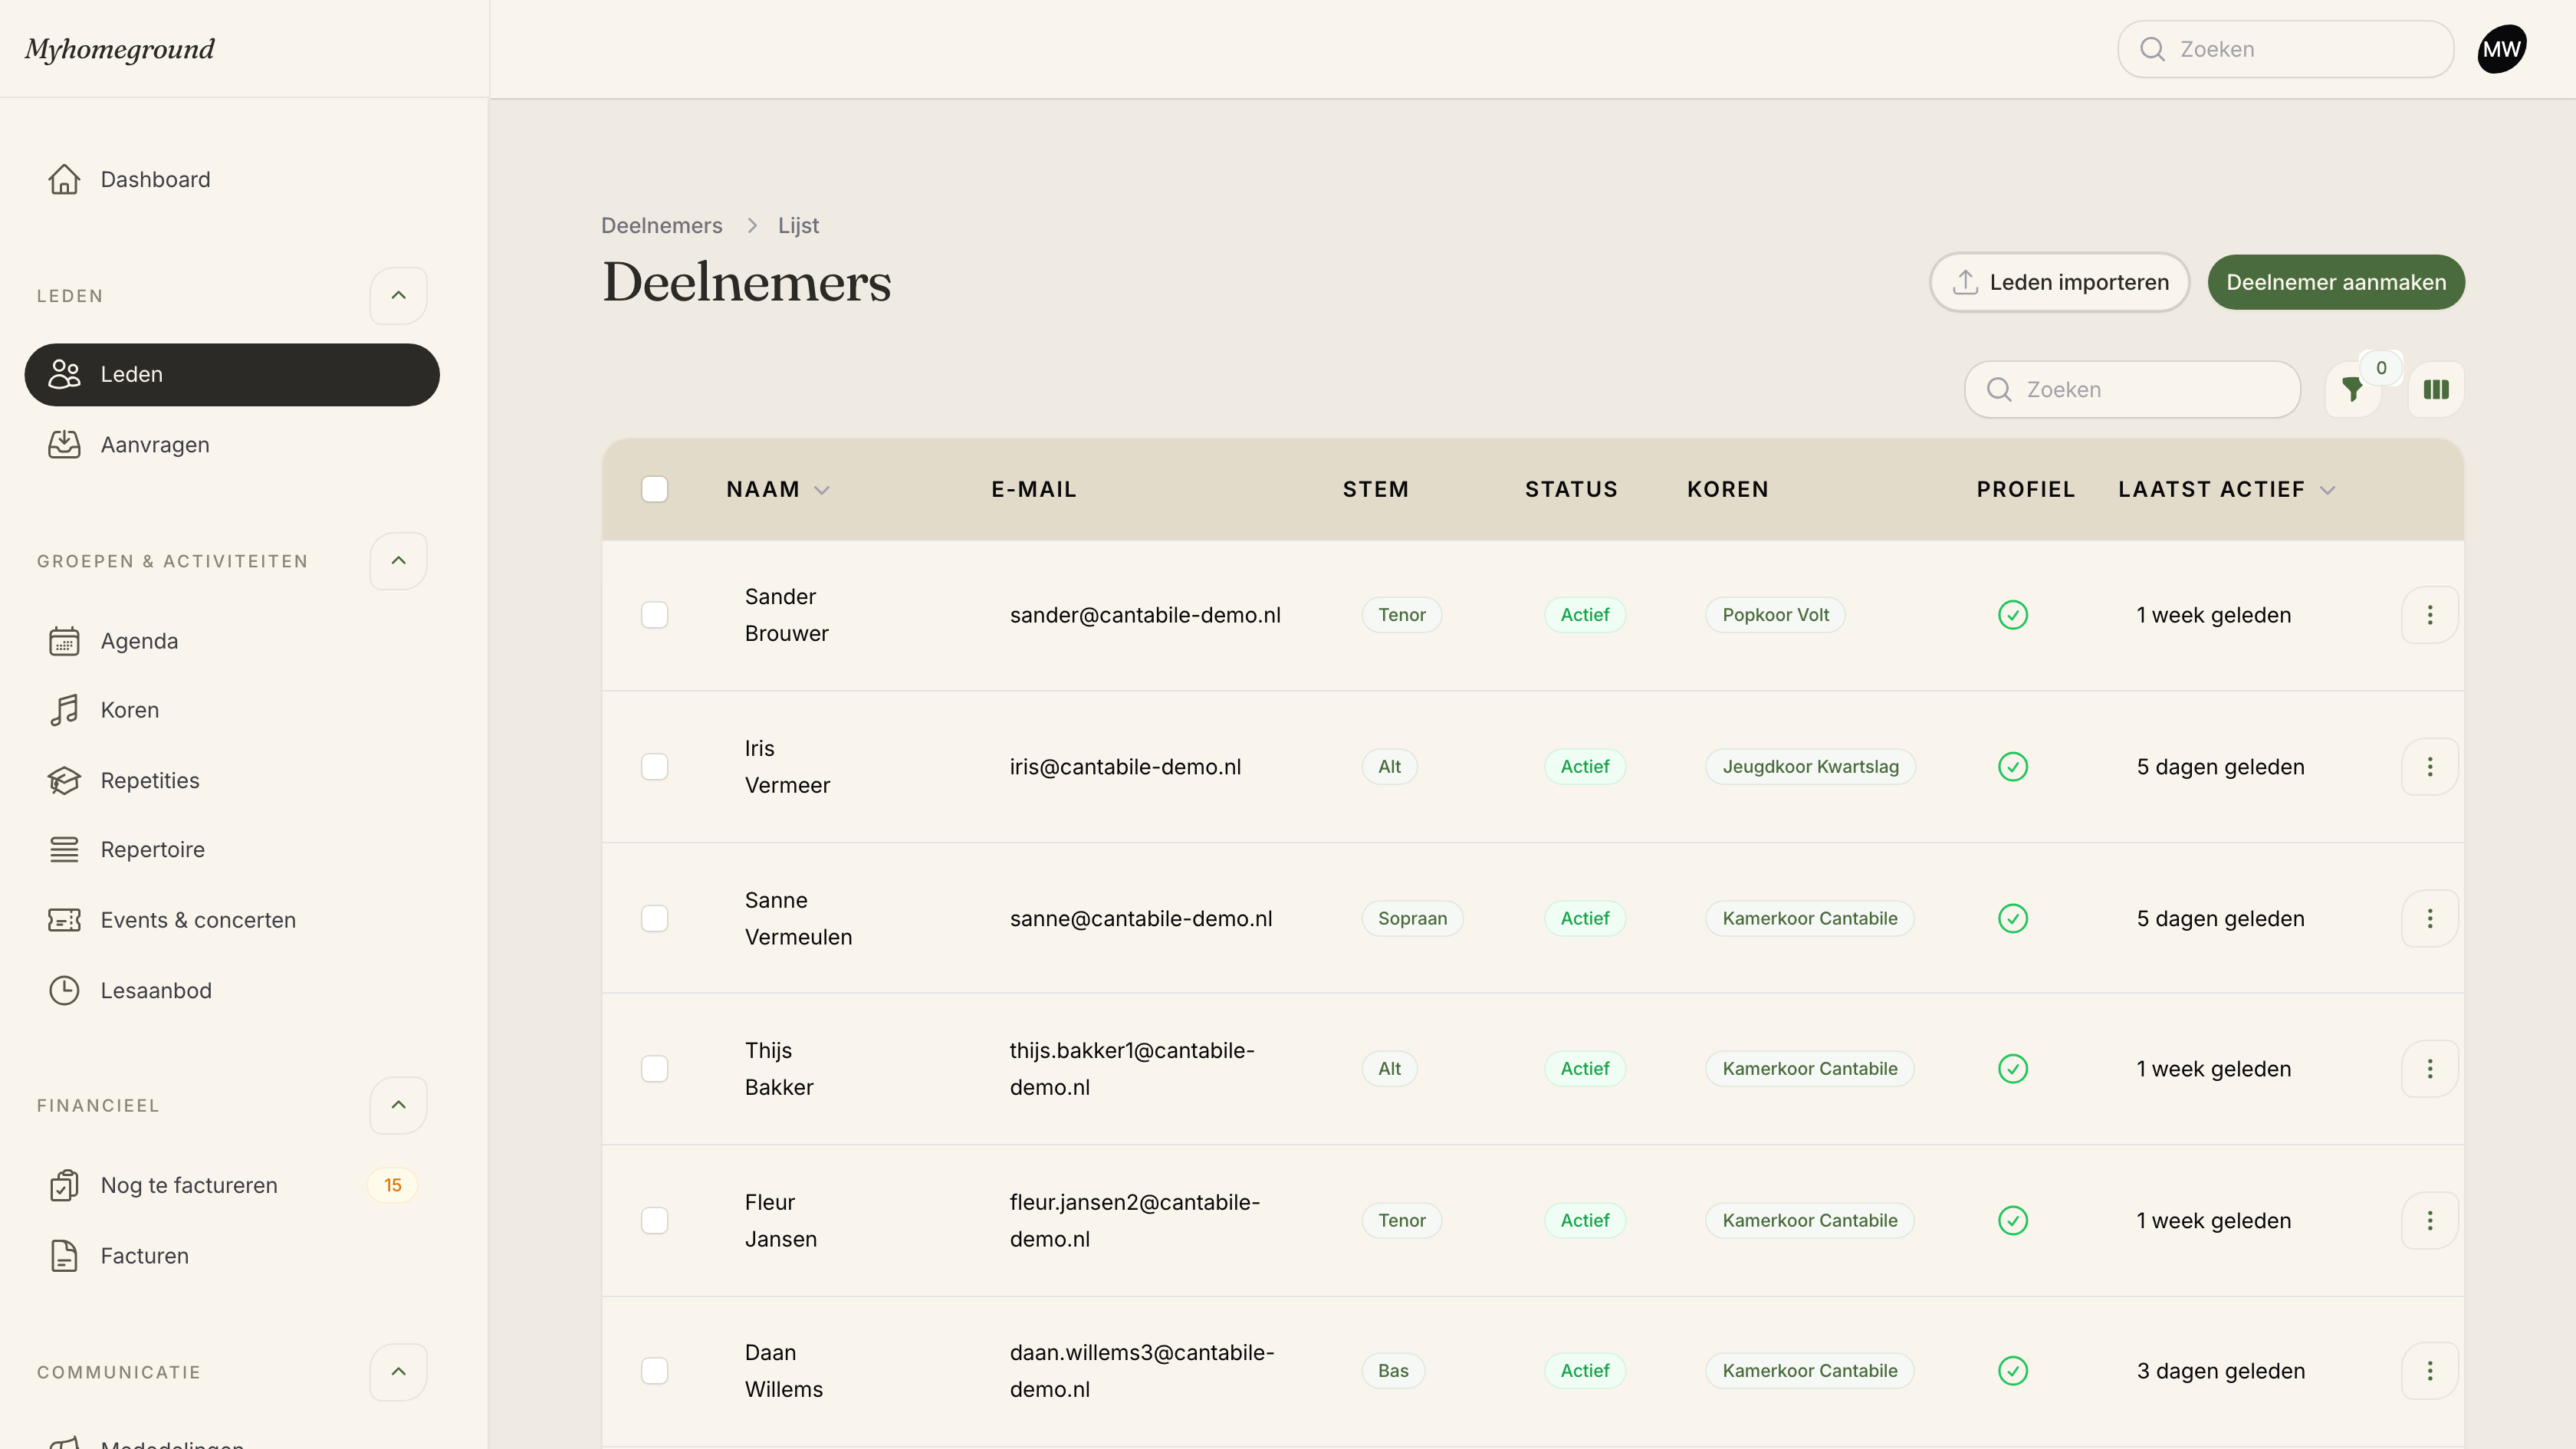
Task: Open the MW user avatar menu
Action: tap(2502, 49)
